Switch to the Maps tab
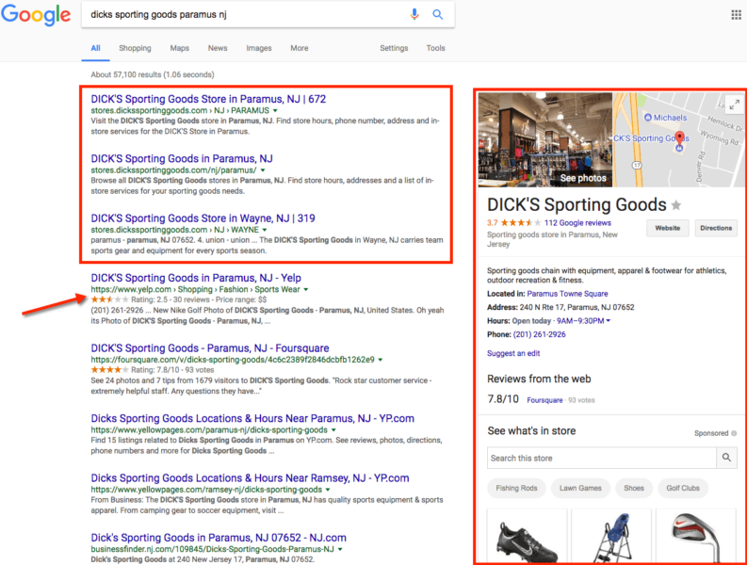Screen dimensions: 747x565 pyautogui.click(x=180, y=48)
